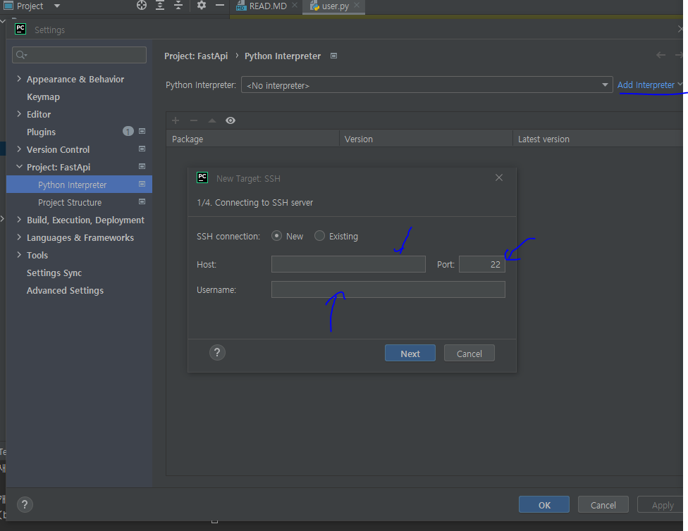Click the Plugins update count badge
This screenshot has height=531, width=688.
click(x=128, y=131)
